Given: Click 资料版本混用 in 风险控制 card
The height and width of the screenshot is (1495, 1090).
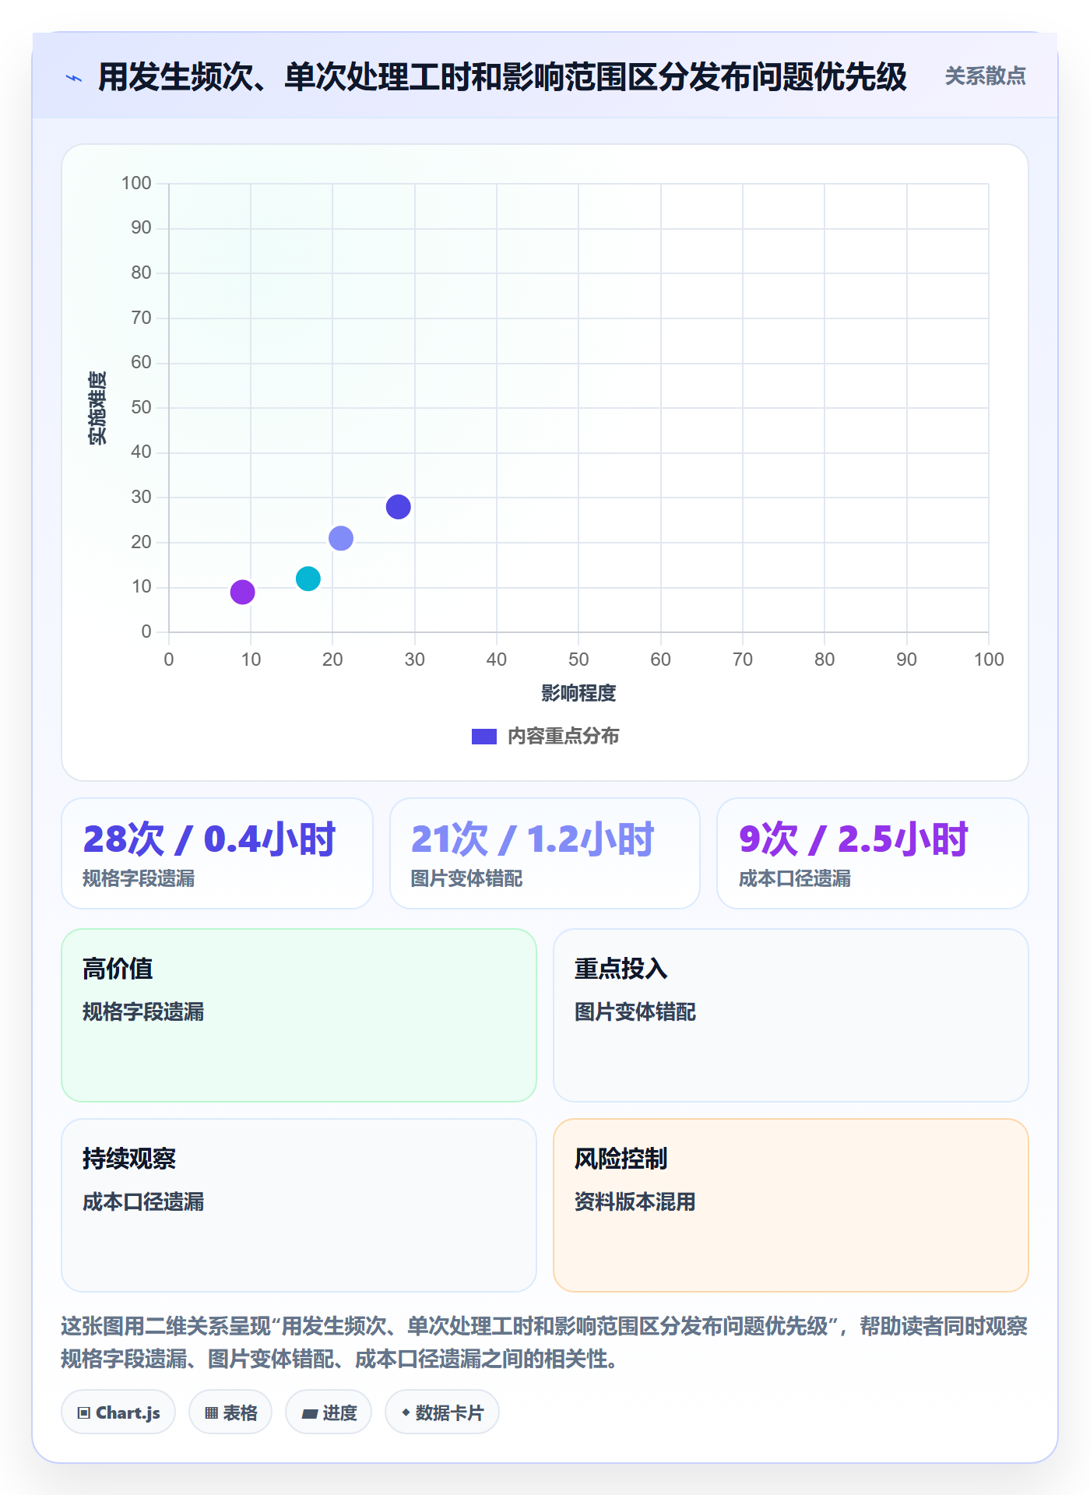Looking at the screenshot, I should (635, 1202).
